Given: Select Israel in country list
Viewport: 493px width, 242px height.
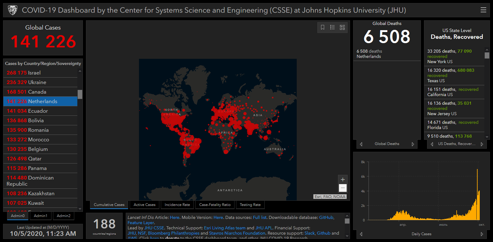Looking at the screenshot, I should point(40,73).
